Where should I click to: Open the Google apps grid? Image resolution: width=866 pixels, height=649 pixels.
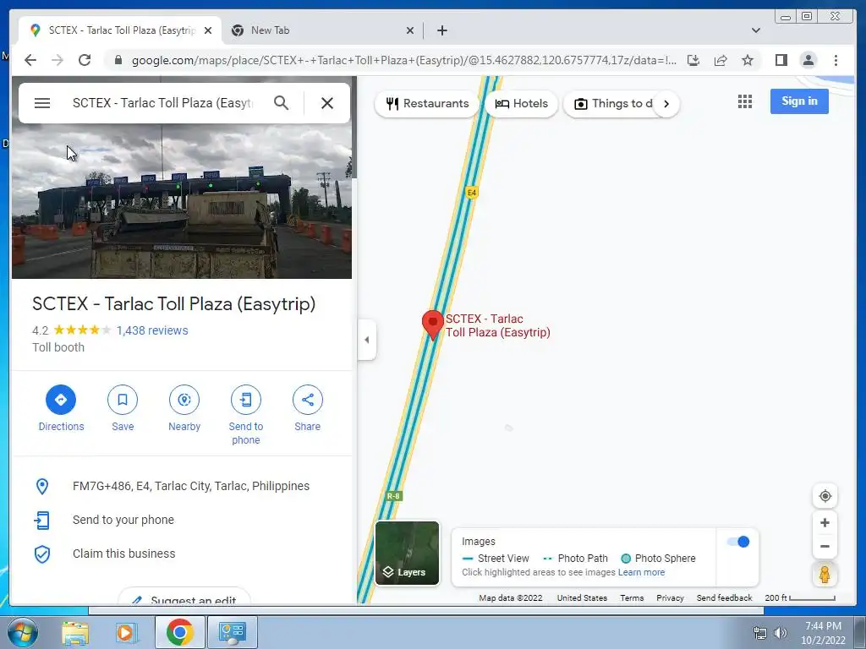click(744, 101)
